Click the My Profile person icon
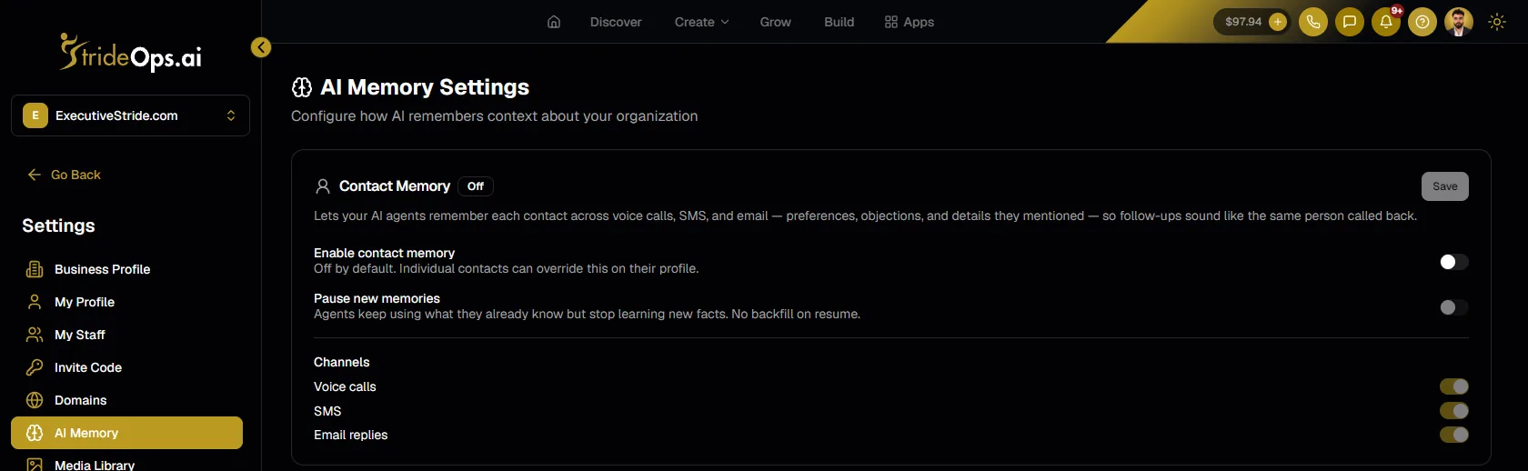 [x=35, y=302]
